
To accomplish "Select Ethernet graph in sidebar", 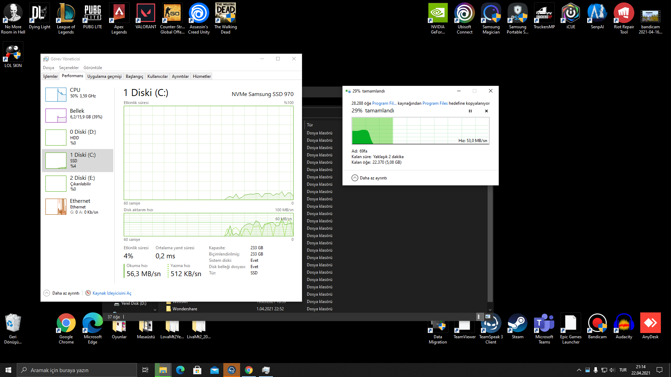I will 78,206.
